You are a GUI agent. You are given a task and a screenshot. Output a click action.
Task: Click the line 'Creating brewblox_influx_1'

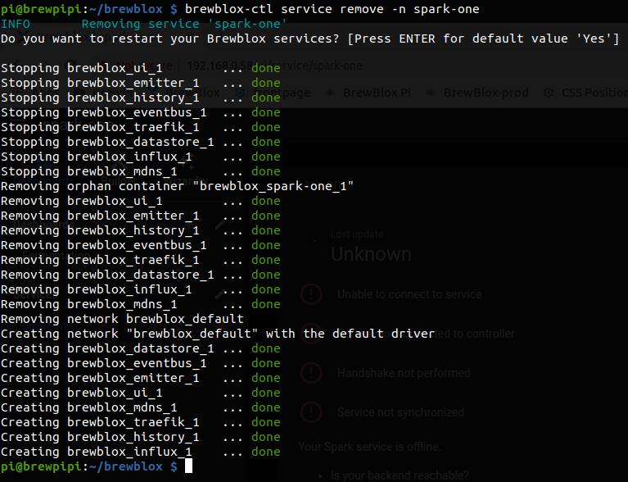[x=141, y=452]
